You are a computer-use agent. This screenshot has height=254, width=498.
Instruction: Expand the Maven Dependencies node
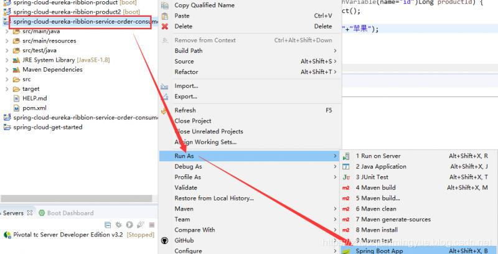(7, 70)
